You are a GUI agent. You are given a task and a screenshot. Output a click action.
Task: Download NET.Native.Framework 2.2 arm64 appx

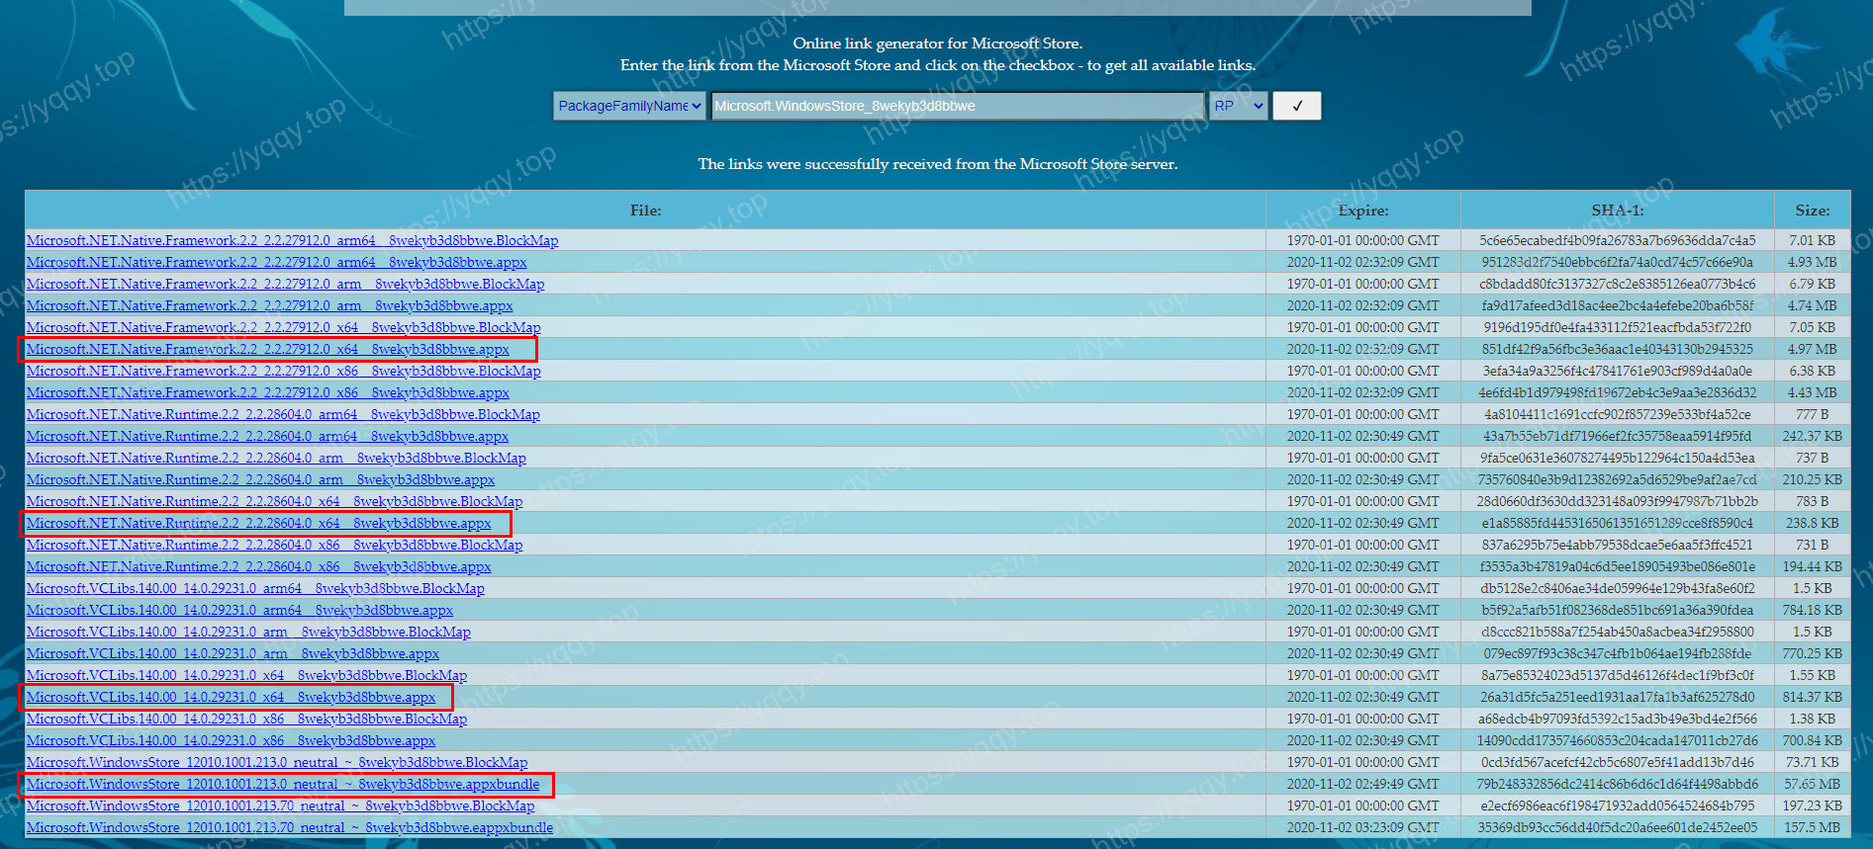276,262
